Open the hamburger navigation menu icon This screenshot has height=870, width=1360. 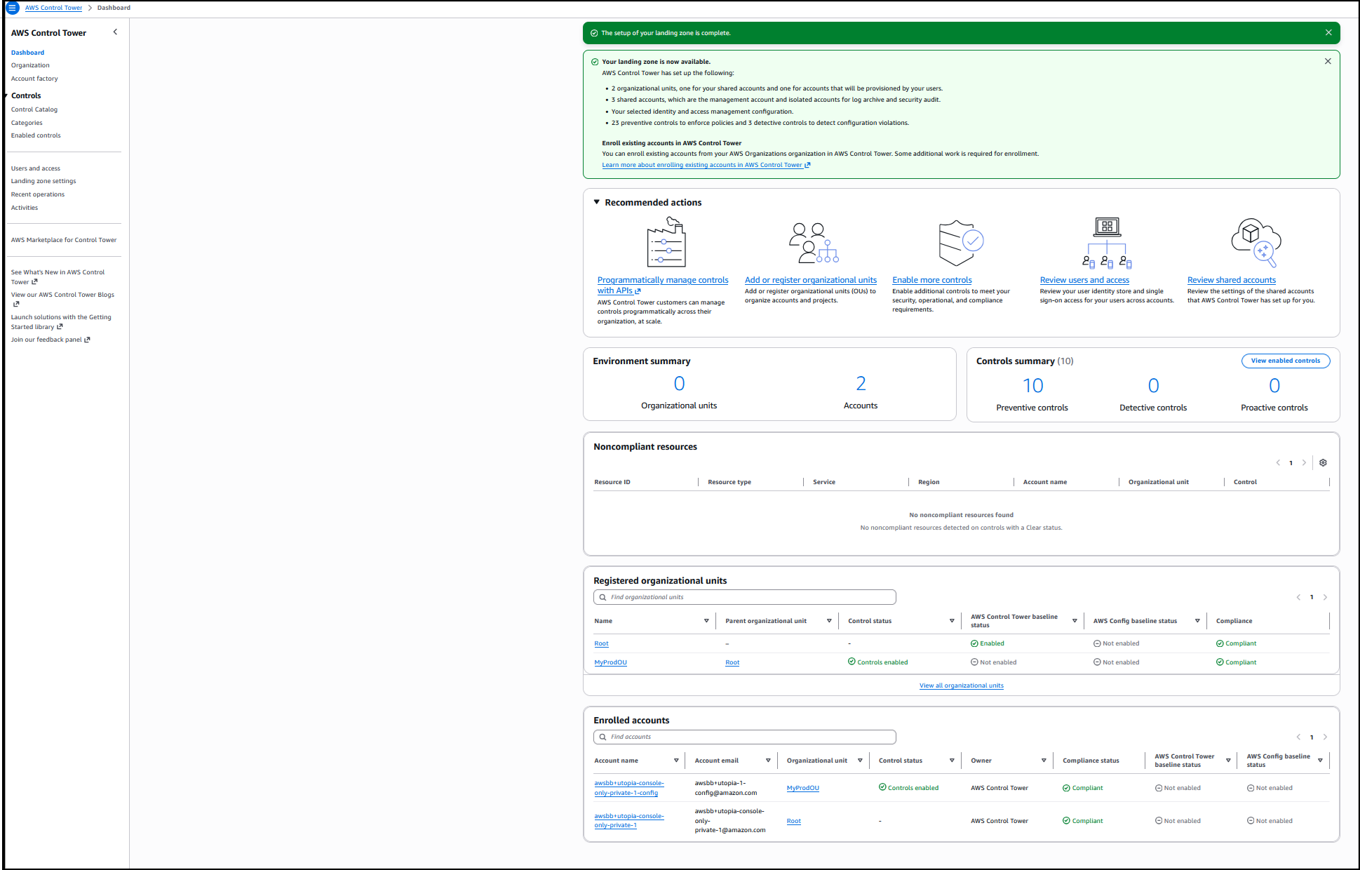pos(12,8)
